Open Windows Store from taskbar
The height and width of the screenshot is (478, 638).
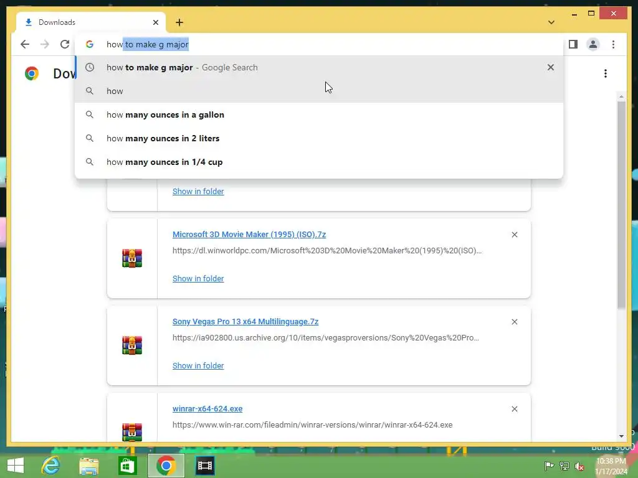point(127,466)
